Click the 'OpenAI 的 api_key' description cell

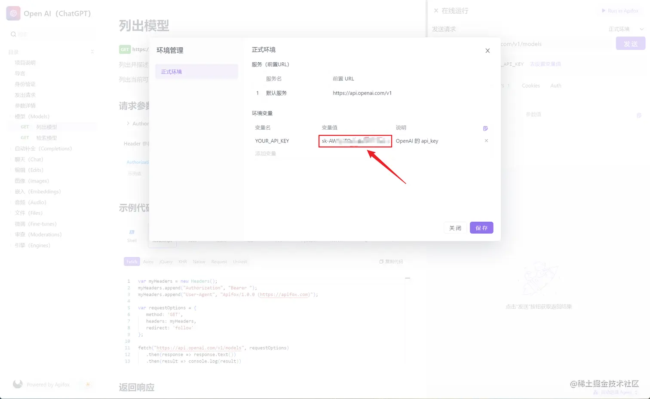pos(417,141)
